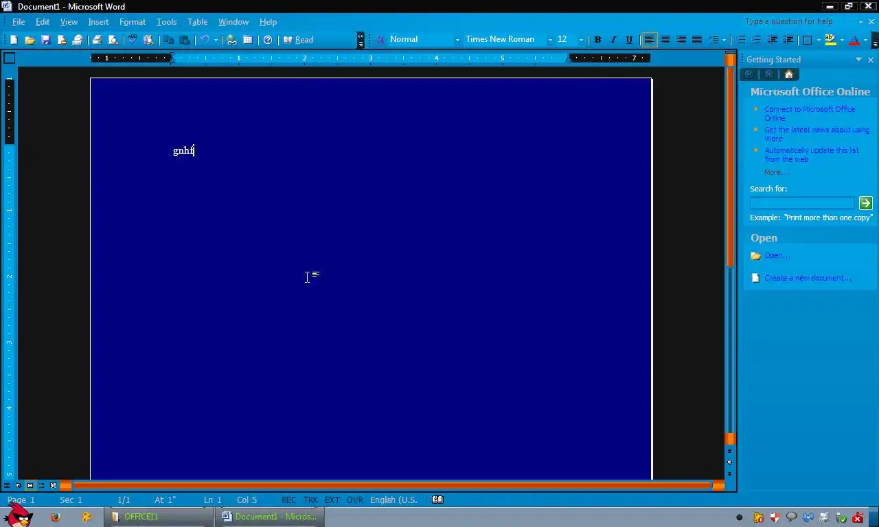Image resolution: width=879 pixels, height=527 pixels.
Task: Open the Undo history dropdown arrow
Action: pos(216,40)
